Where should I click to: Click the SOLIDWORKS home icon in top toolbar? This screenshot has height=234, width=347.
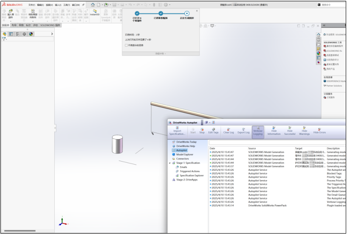click(93, 5)
